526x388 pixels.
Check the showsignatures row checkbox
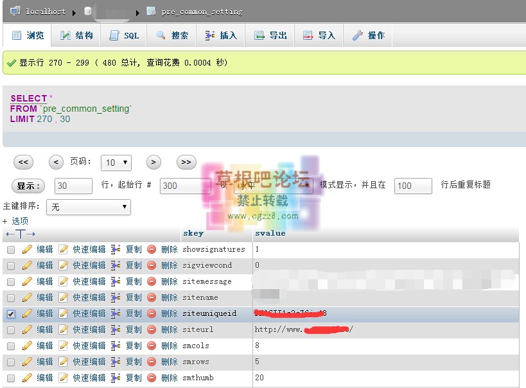pyautogui.click(x=11, y=250)
